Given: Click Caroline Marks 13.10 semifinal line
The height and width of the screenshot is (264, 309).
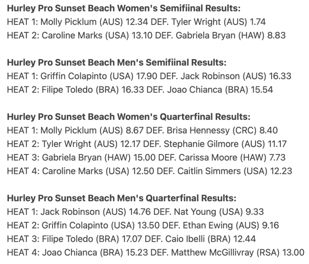Looking at the screenshot, I should 146,36.
